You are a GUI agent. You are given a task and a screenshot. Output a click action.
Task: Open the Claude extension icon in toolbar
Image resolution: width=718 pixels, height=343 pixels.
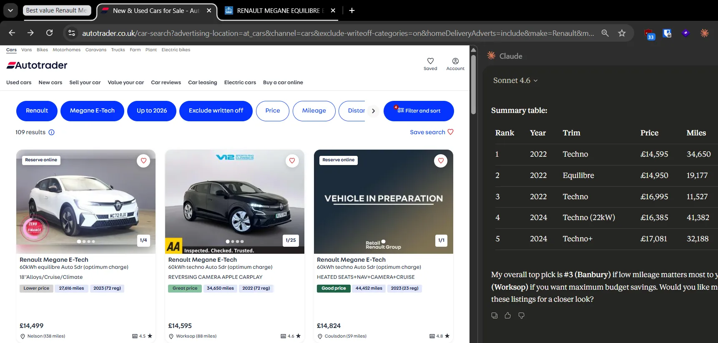coord(704,33)
